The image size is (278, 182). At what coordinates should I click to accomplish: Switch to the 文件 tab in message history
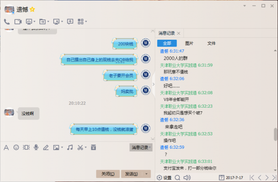coord(211,43)
